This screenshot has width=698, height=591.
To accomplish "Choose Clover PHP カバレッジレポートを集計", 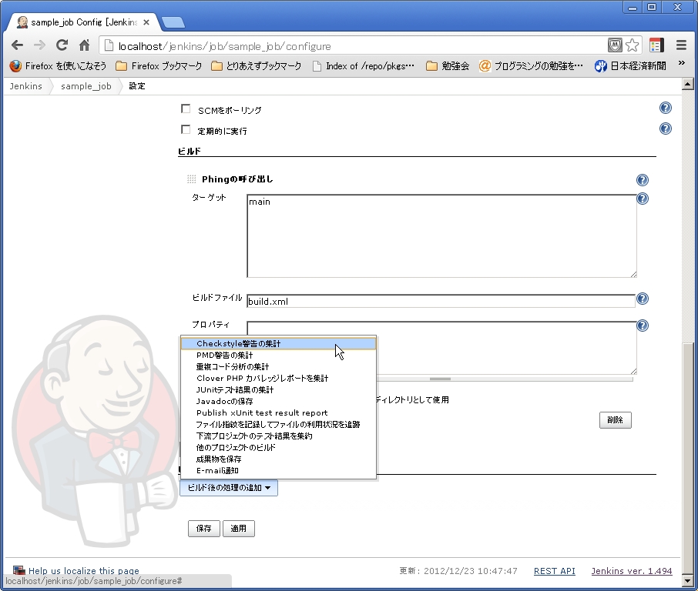I will 279,379.
